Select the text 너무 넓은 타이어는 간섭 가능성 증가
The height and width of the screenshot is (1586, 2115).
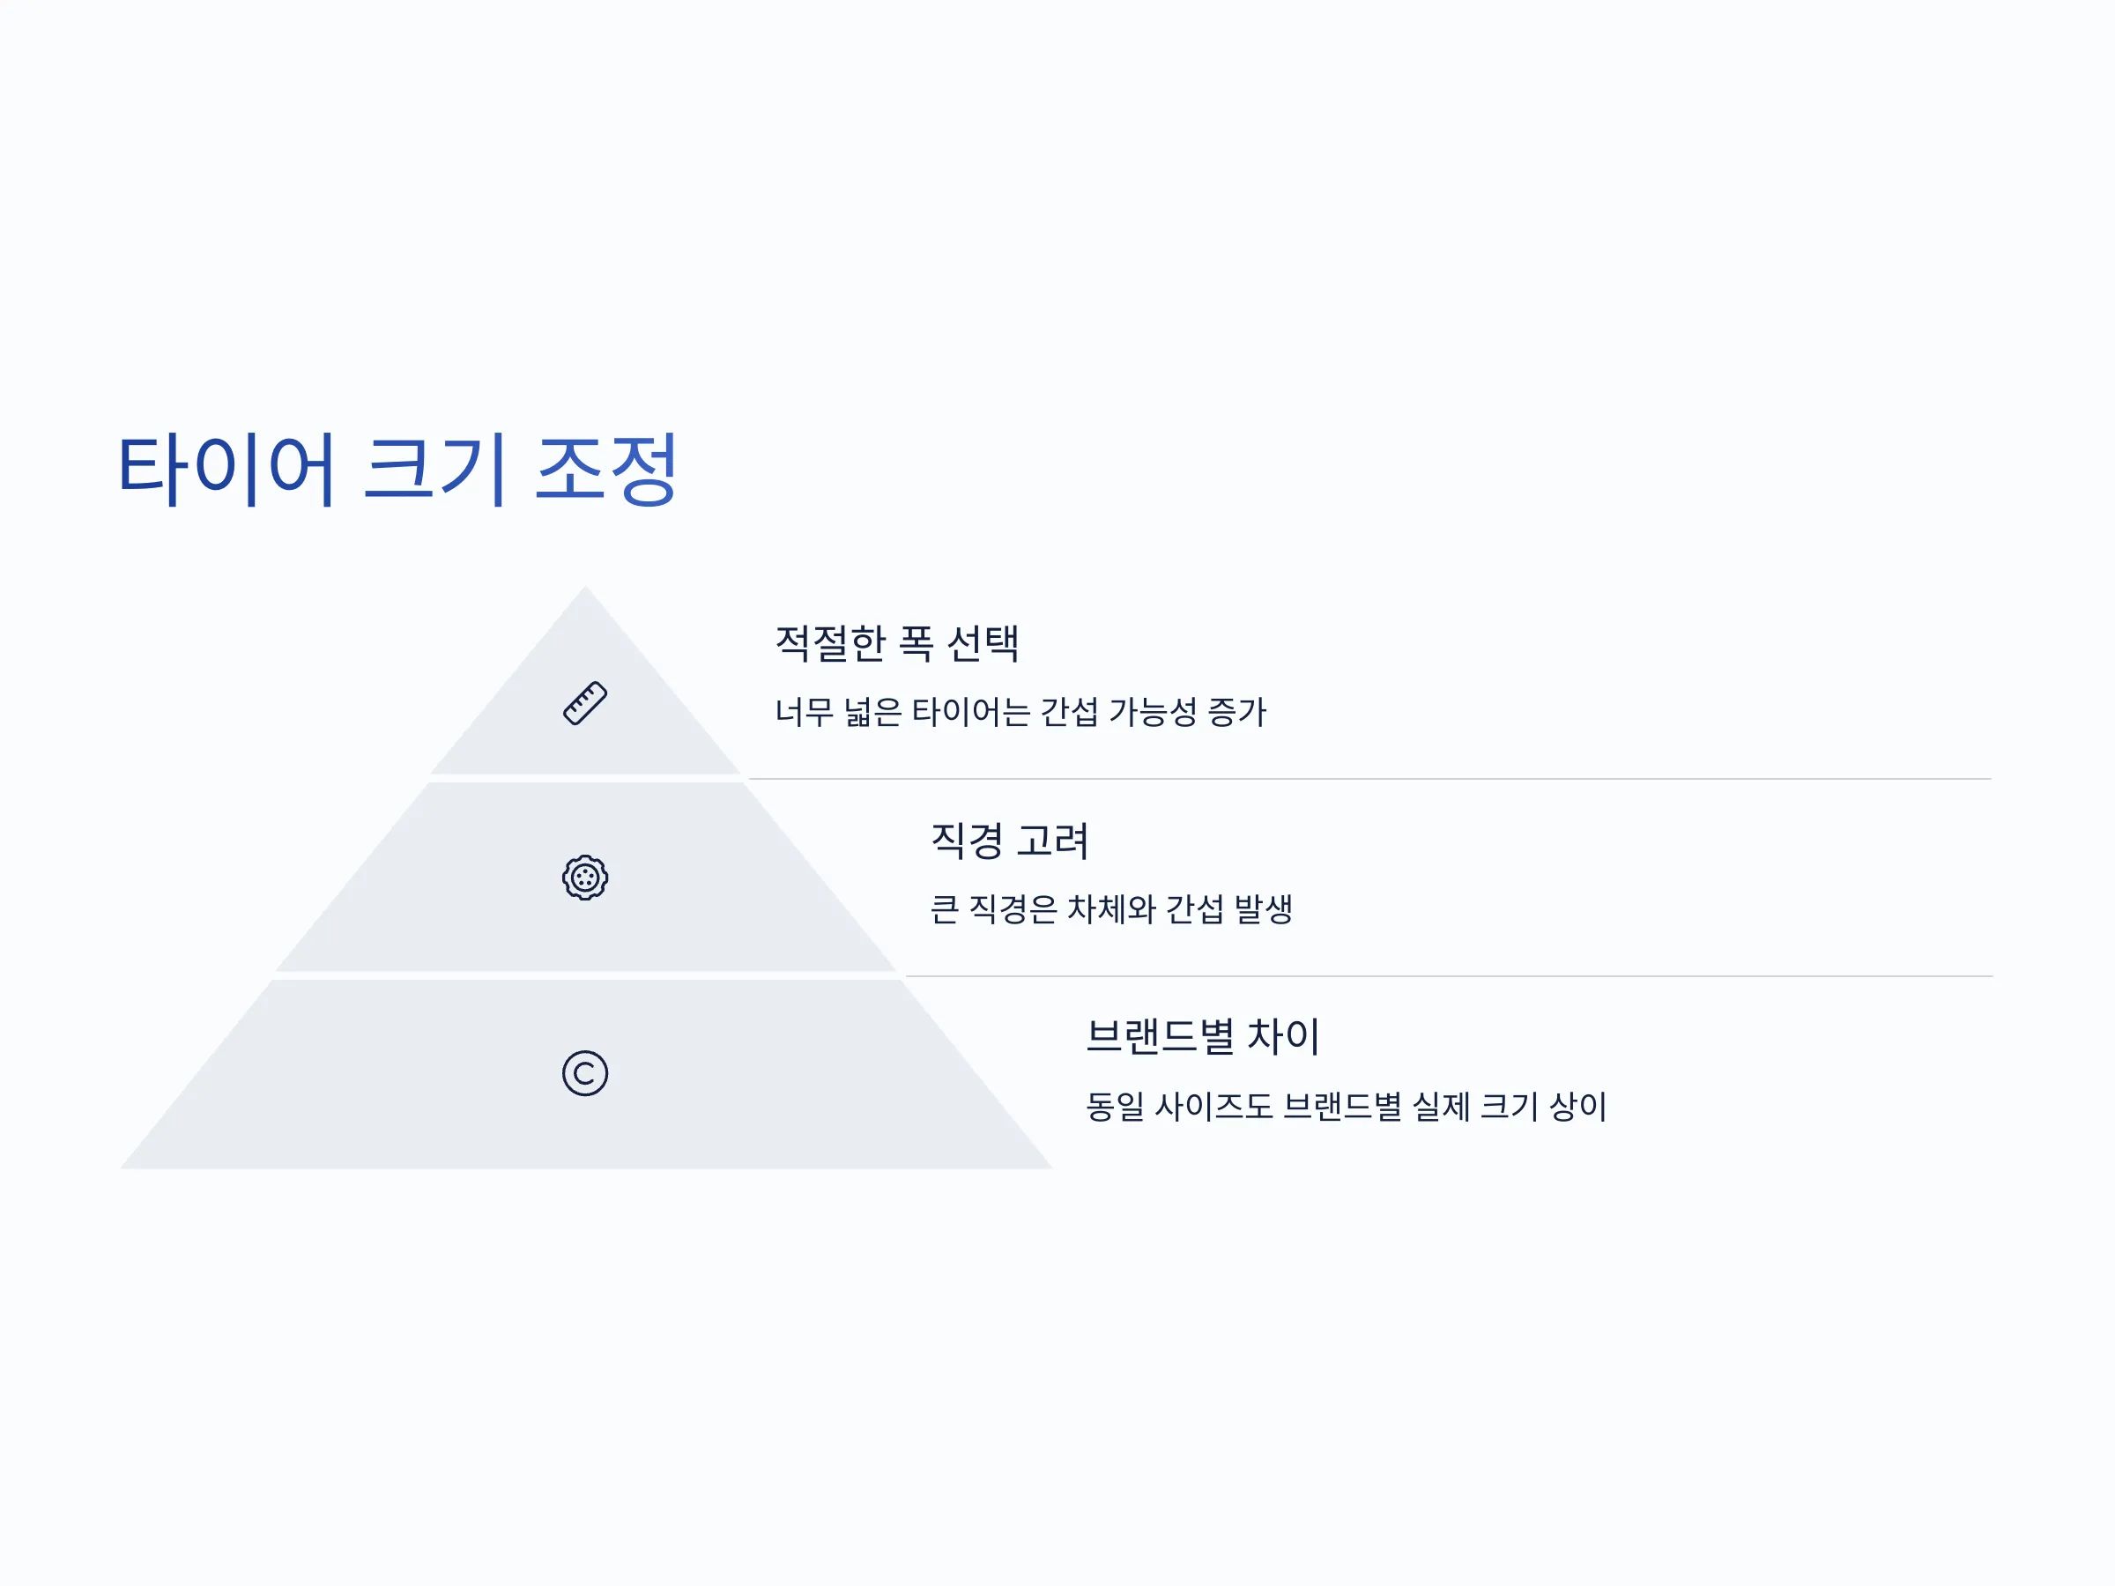pos(1020,711)
